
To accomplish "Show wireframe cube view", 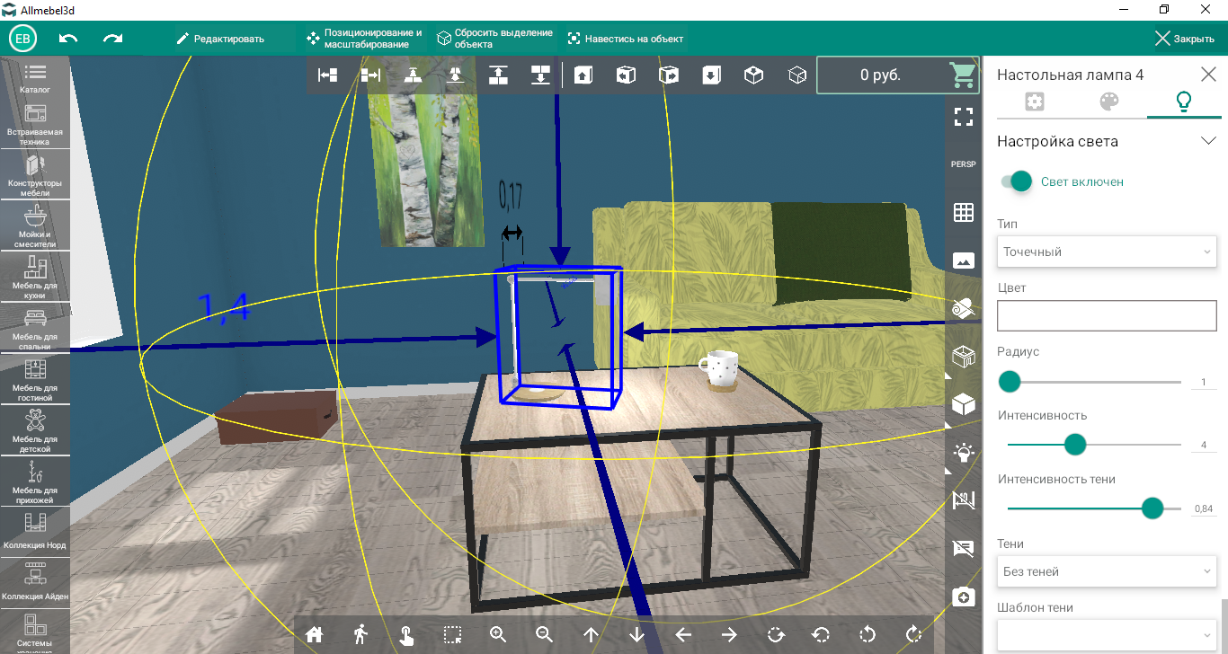I will (x=797, y=75).
